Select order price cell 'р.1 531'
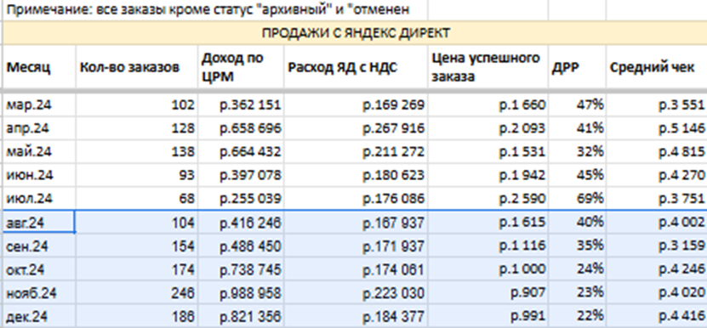Viewport: 707px width, 328px height. point(487,152)
